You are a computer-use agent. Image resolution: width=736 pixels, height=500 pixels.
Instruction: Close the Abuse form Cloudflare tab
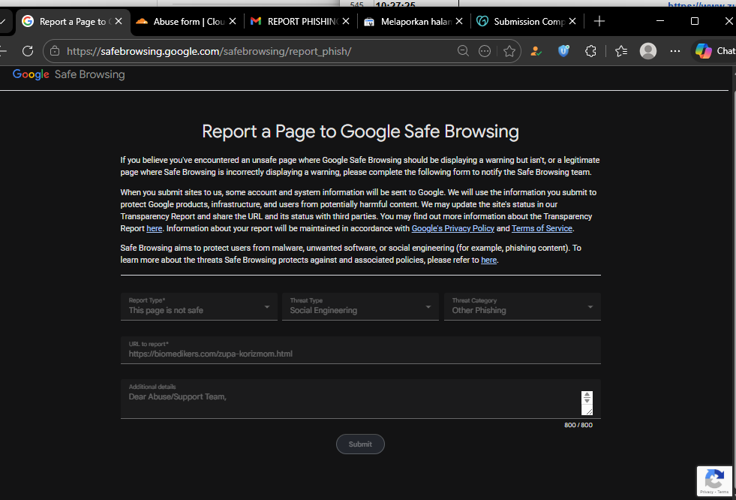[x=233, y=21]
